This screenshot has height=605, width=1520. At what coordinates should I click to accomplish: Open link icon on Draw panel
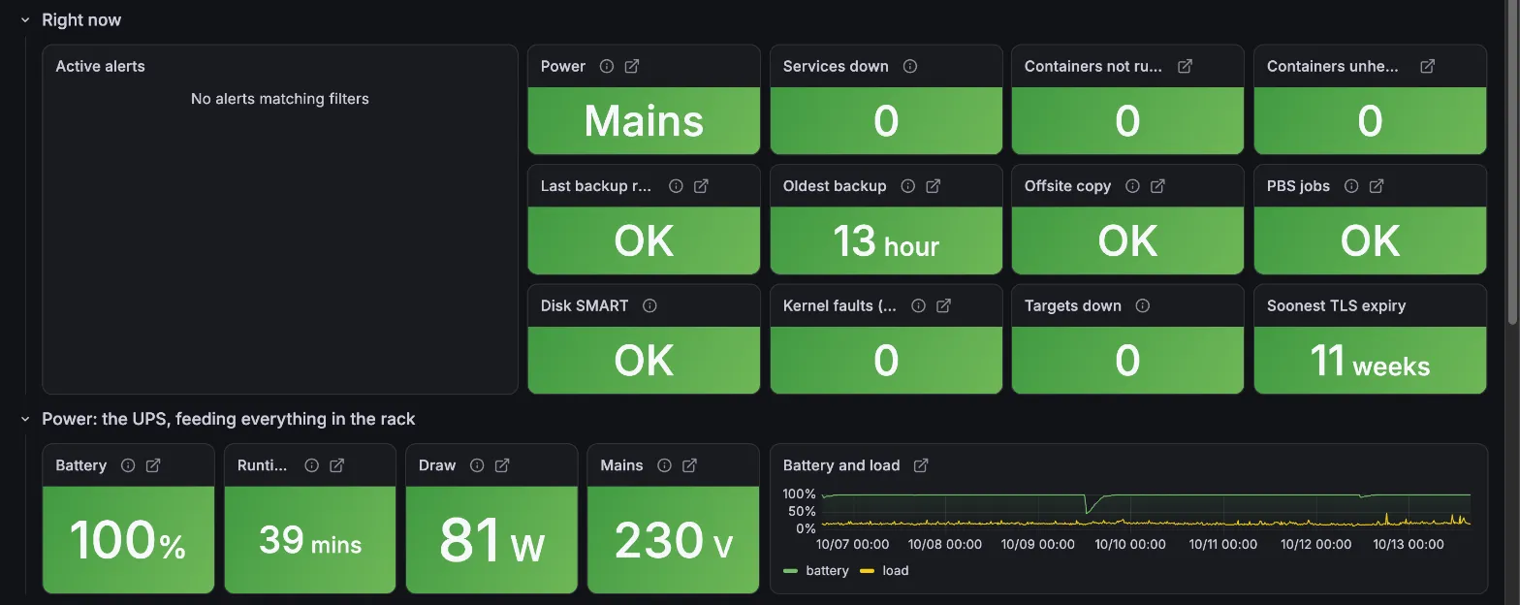502,465
